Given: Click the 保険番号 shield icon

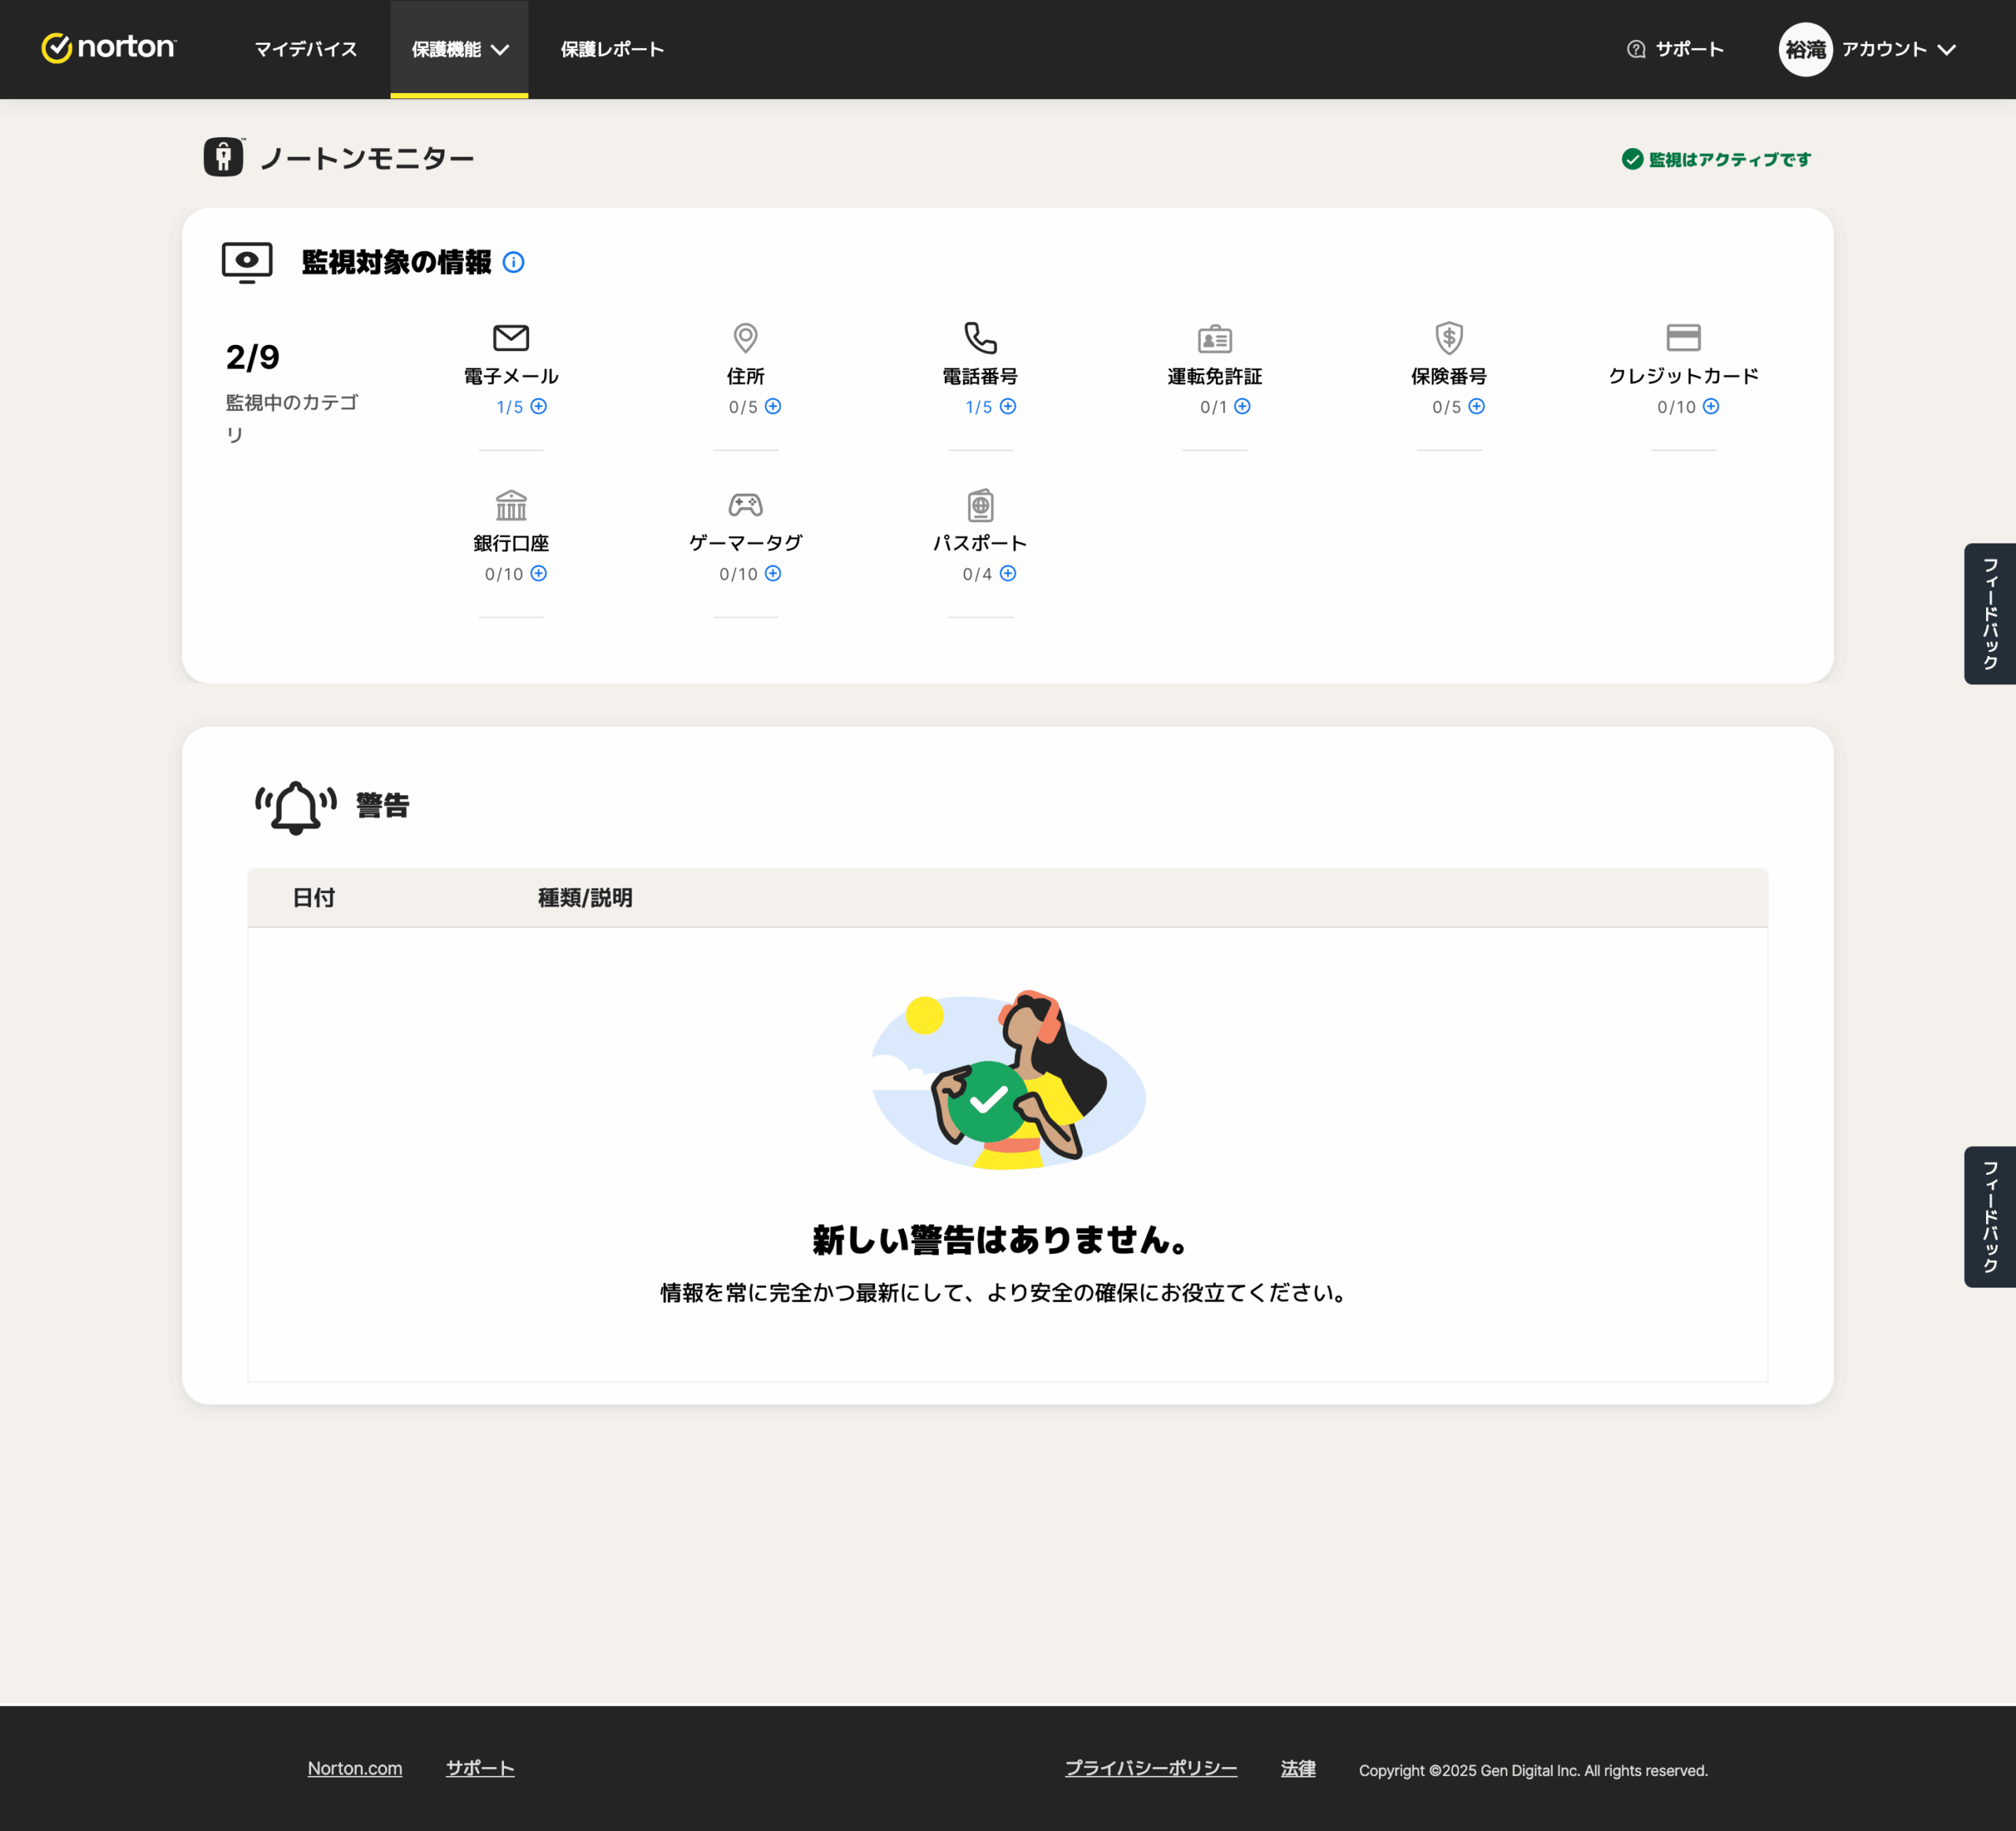Looking at the screenshot, I should [1449, 338].
